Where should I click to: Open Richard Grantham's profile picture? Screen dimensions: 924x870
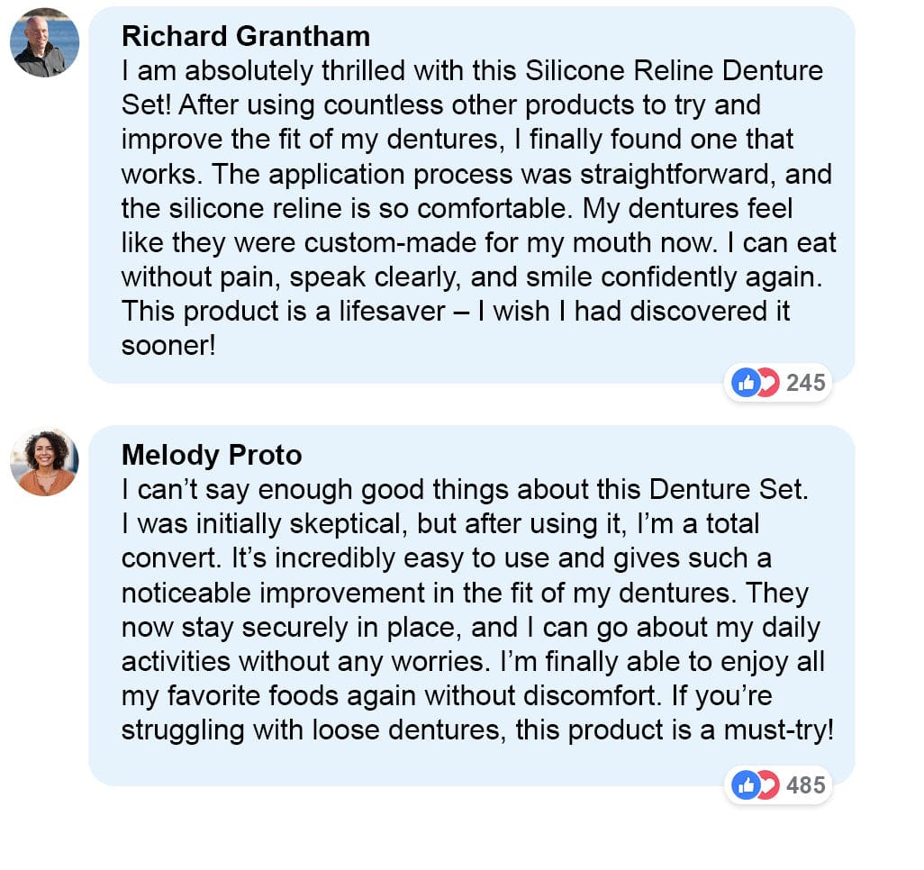pyautogui.click(x=44, y=42)
